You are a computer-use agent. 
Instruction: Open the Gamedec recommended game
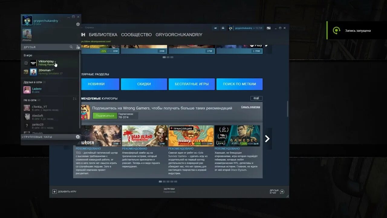point(237,136)
